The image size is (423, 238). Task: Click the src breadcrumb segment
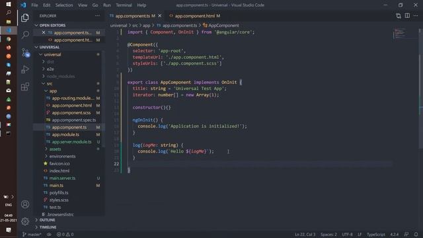(135, 25)
